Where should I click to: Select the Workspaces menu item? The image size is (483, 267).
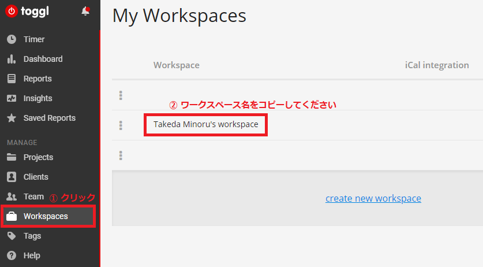click(x=48, y=216)
